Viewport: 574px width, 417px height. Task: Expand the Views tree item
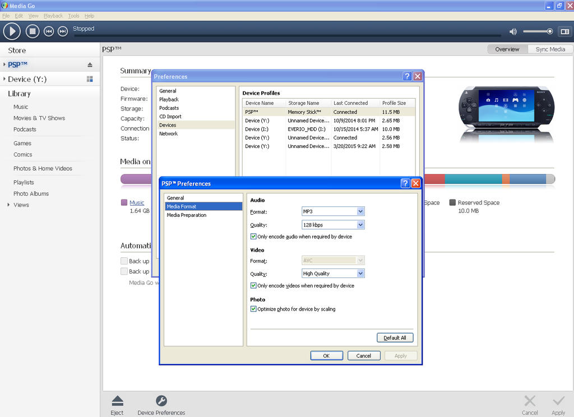tap(8, 205)
